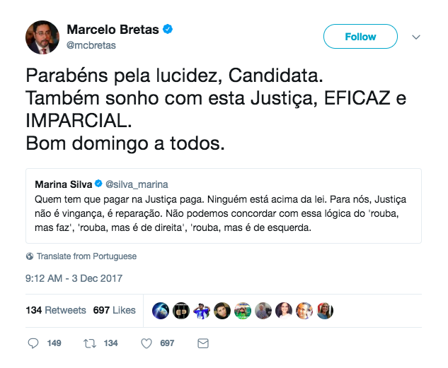Open Translate from Portuguese link

click(86, 256)
